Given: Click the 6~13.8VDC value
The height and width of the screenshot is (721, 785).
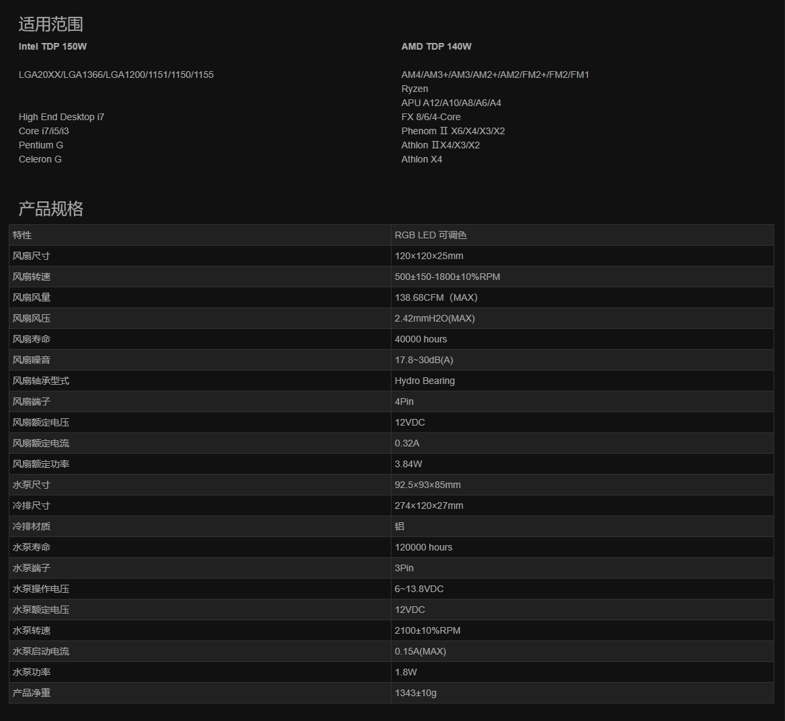Looking at the screenshot, I should 419,589.
